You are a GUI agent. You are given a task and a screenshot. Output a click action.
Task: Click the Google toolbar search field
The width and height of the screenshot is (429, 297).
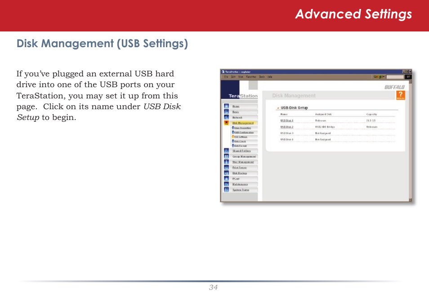point(395,77)
